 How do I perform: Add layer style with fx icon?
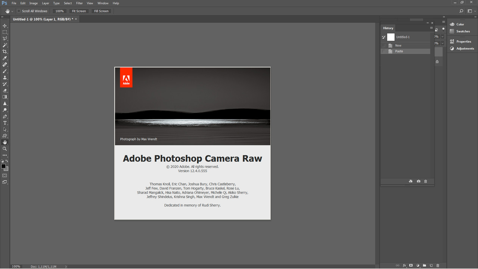[404, 266]
